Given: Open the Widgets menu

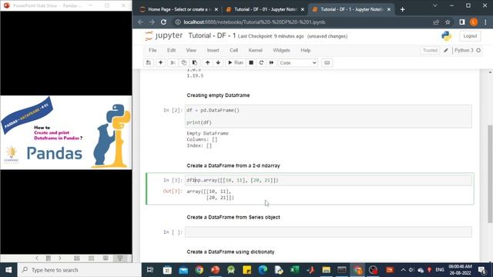Looking at the screenshot, I should point(281,50).
